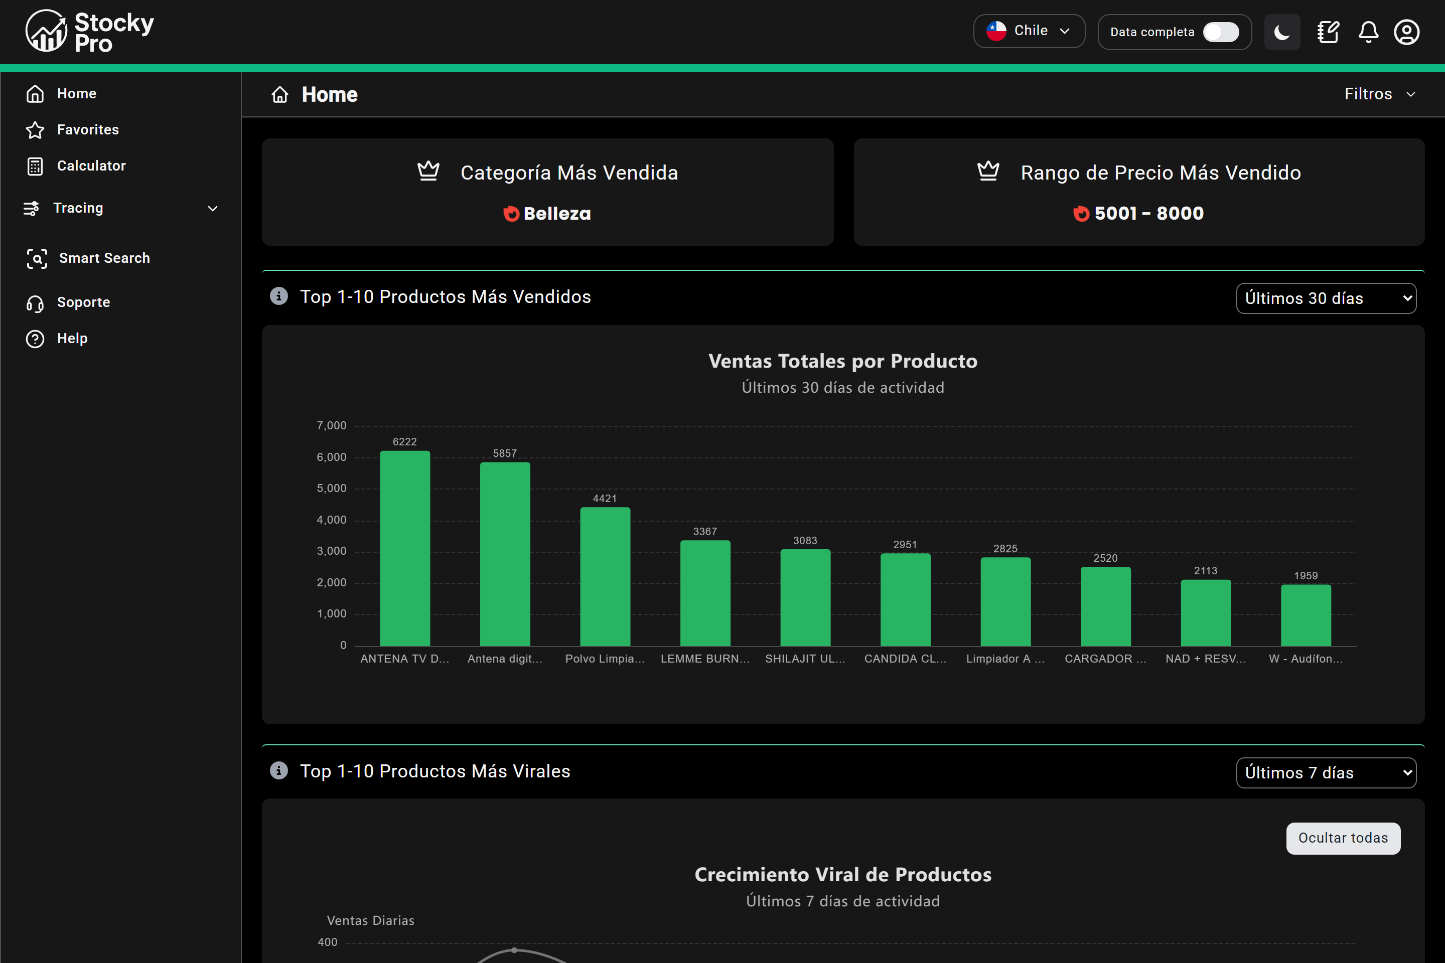Click the ANTENA TV D... bar (6222)
Viewport: 1445px width, 963px height.
tap(405, 548)
